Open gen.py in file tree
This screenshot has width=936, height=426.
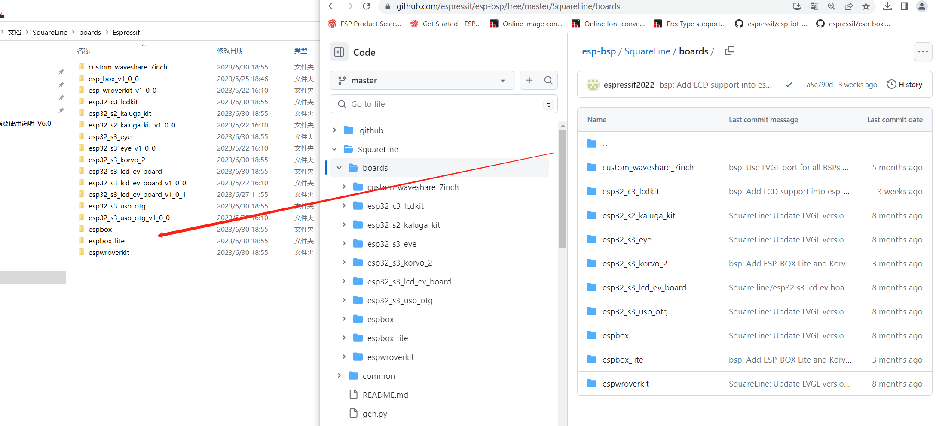[x=375, y=414]
